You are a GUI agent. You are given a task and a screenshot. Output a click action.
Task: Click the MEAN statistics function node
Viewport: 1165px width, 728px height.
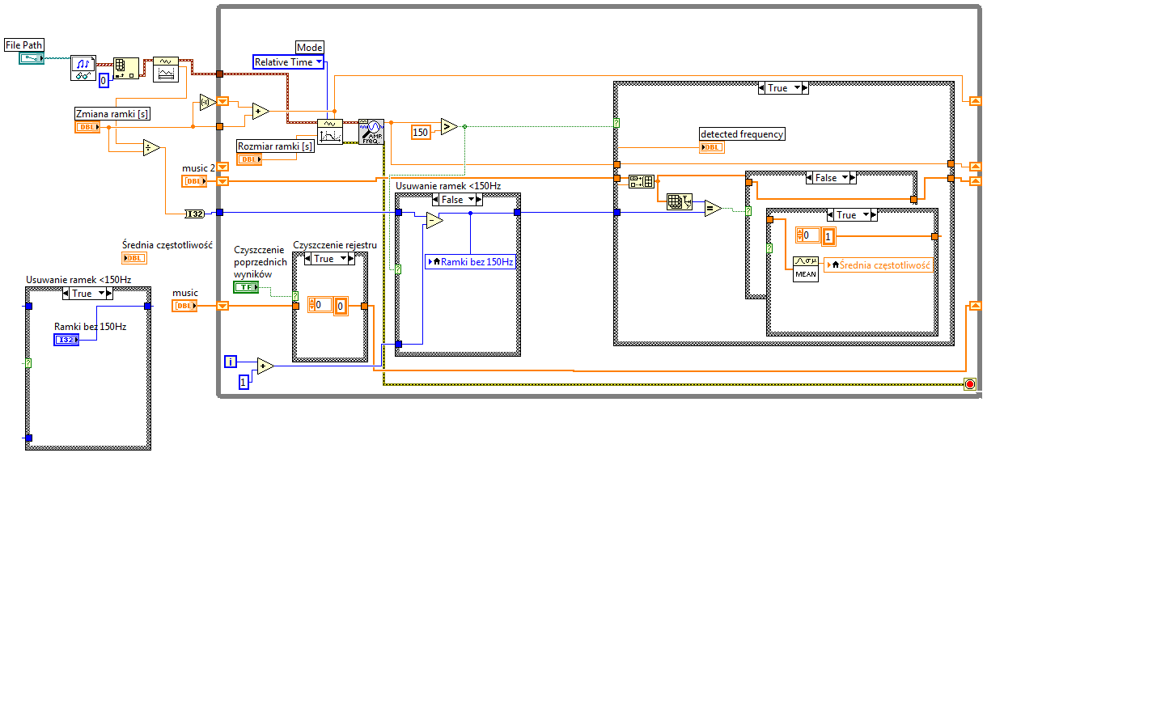[x=806, y=269]
